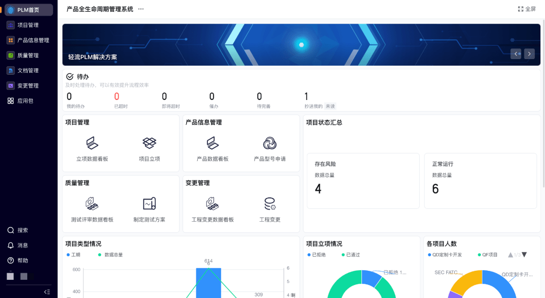Click the 存在风险 summary card

point(363,181)
